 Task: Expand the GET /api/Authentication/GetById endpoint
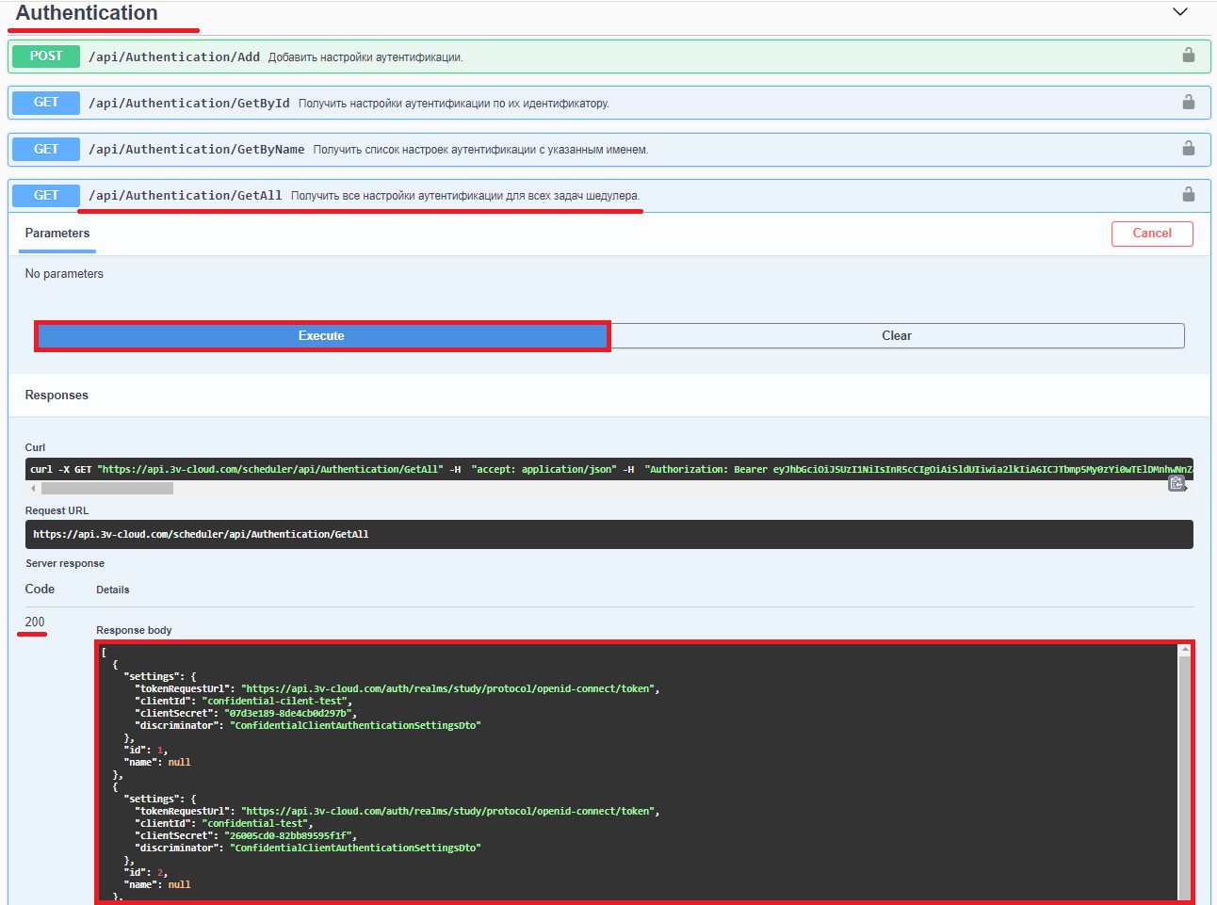pos(609,103)
